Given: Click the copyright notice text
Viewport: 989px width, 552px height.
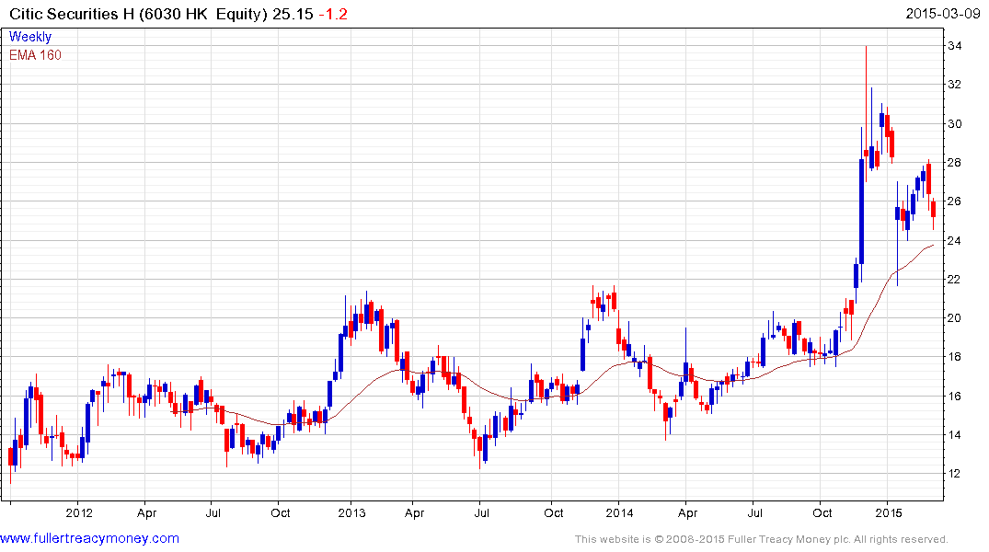Looking at the screenshot, I should tap(762, 539).
